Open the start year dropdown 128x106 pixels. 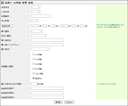click(x=35, y=26)
